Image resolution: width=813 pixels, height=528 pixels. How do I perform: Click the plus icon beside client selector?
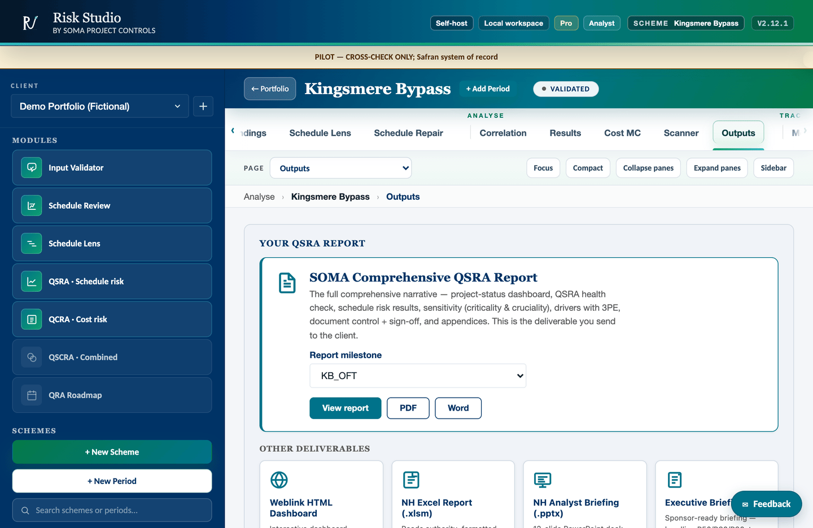tap(203, 106)
